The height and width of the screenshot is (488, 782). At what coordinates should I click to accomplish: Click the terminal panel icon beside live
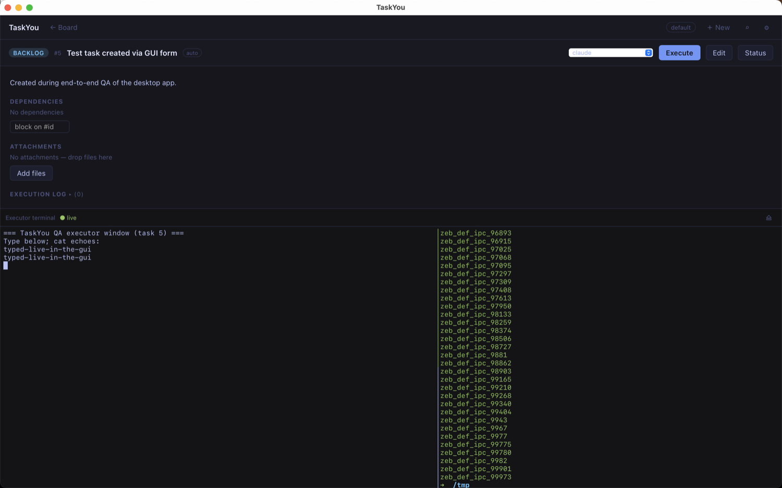pos(768,218)
